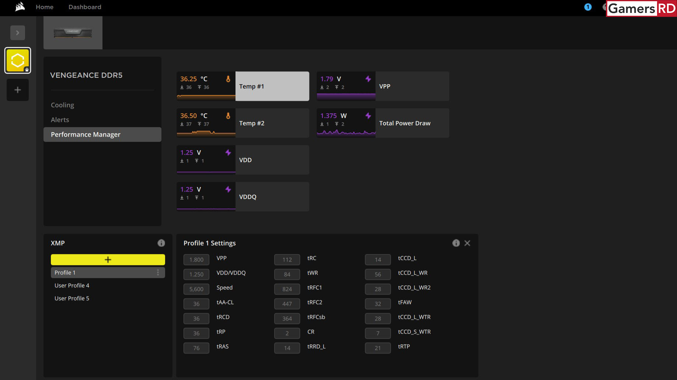Open the Alerts section
677x380 pixels.
[x=60, y=120]
